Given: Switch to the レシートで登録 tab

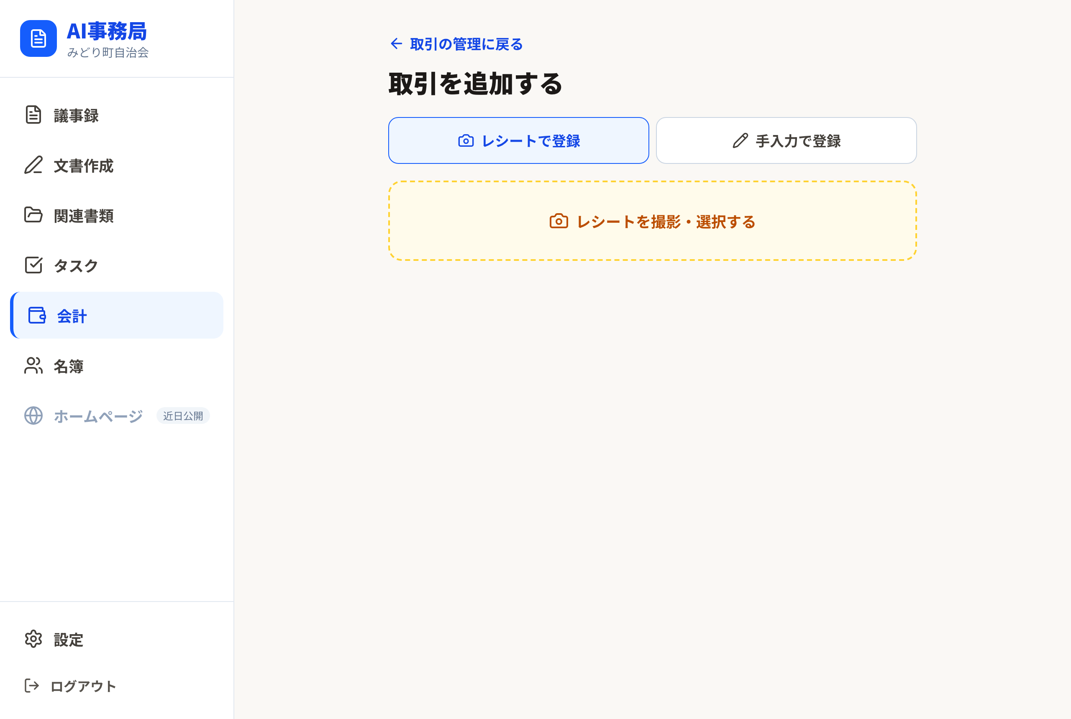Looking at the screenshot, I should 518,140.
